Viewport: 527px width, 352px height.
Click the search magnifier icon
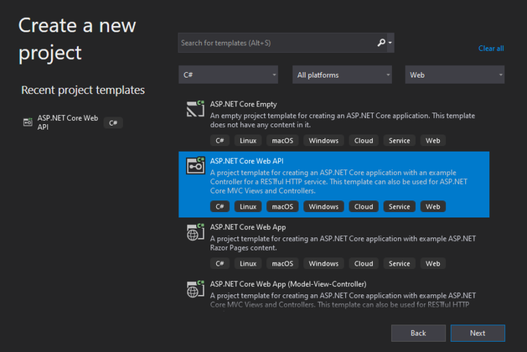coord(382,43)
